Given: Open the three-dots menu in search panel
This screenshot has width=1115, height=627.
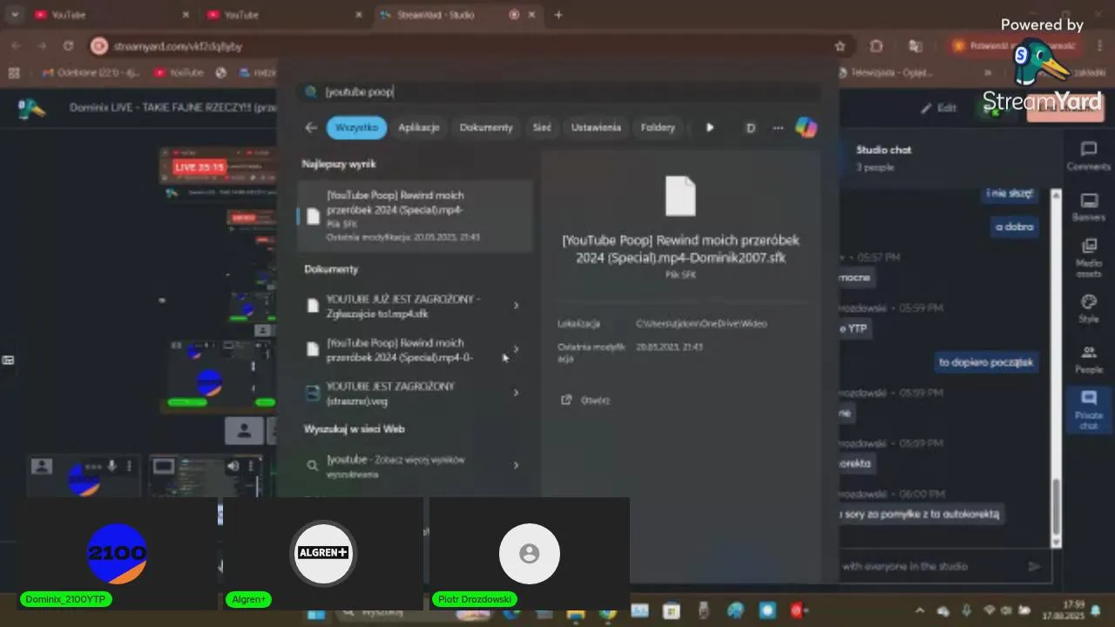Looking at the screenshot, I should 778,127.
